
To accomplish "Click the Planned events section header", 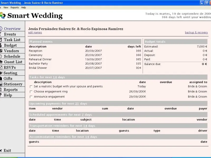I will [85, 42].
